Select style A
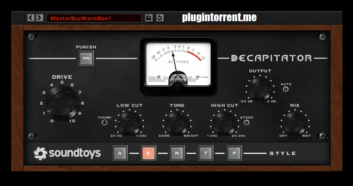Screen dimensions: 353x186 point(120,153)
